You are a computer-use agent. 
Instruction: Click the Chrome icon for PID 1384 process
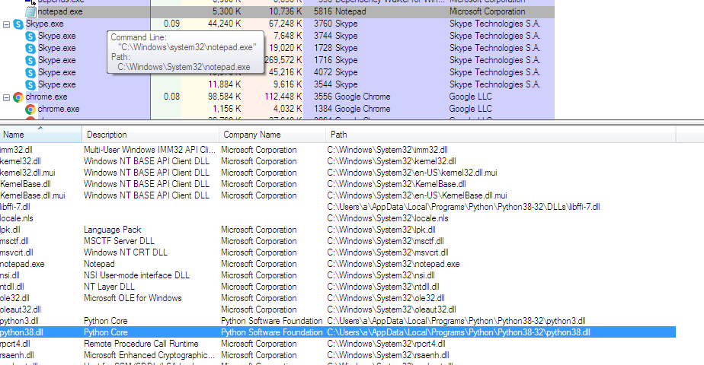[30, 109]
